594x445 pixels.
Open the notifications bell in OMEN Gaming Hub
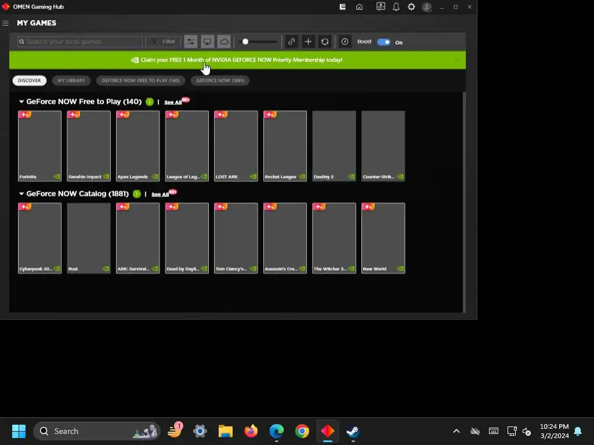396,7
